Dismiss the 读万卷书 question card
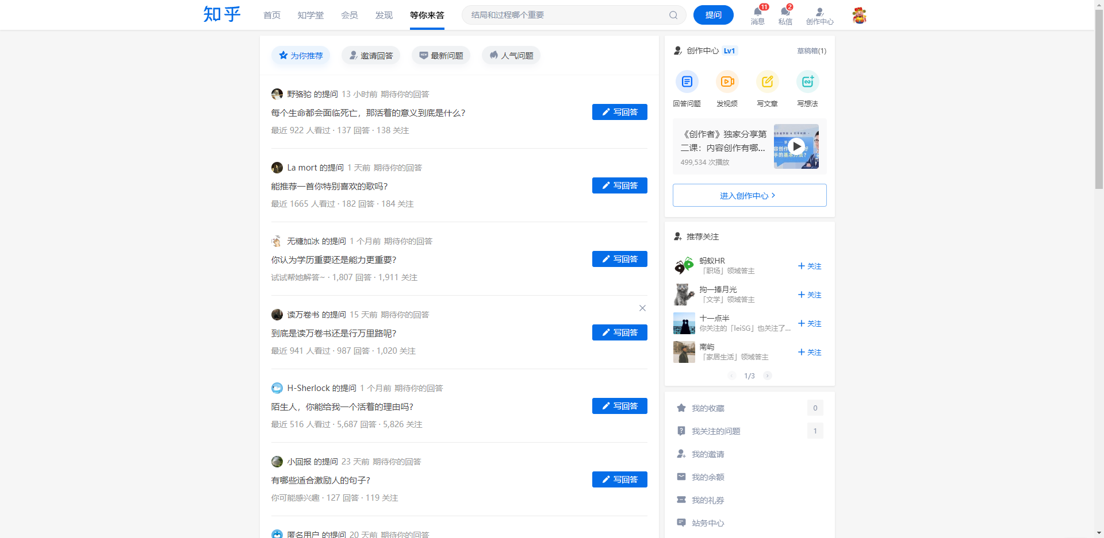This screenshot has width=1104, height=538. pos(643,308)
